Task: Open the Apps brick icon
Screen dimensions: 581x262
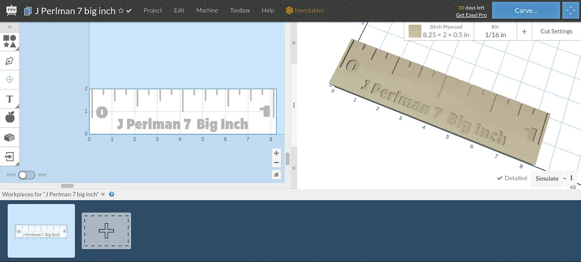Action: tap(10, 138)
